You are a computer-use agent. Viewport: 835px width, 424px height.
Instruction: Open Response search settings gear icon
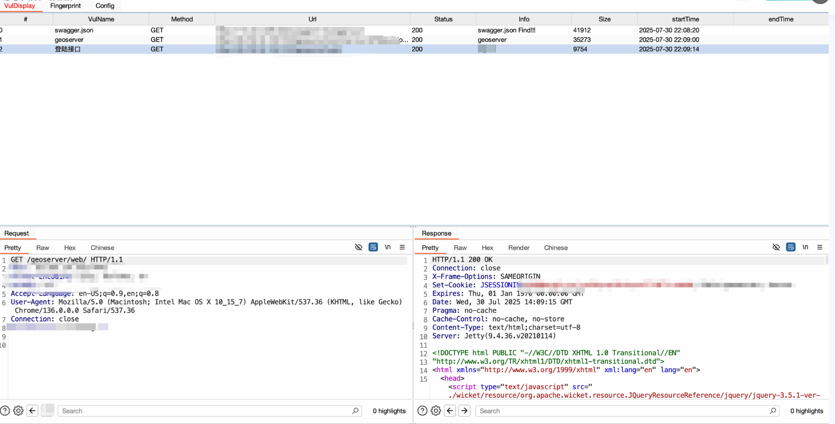436,411
